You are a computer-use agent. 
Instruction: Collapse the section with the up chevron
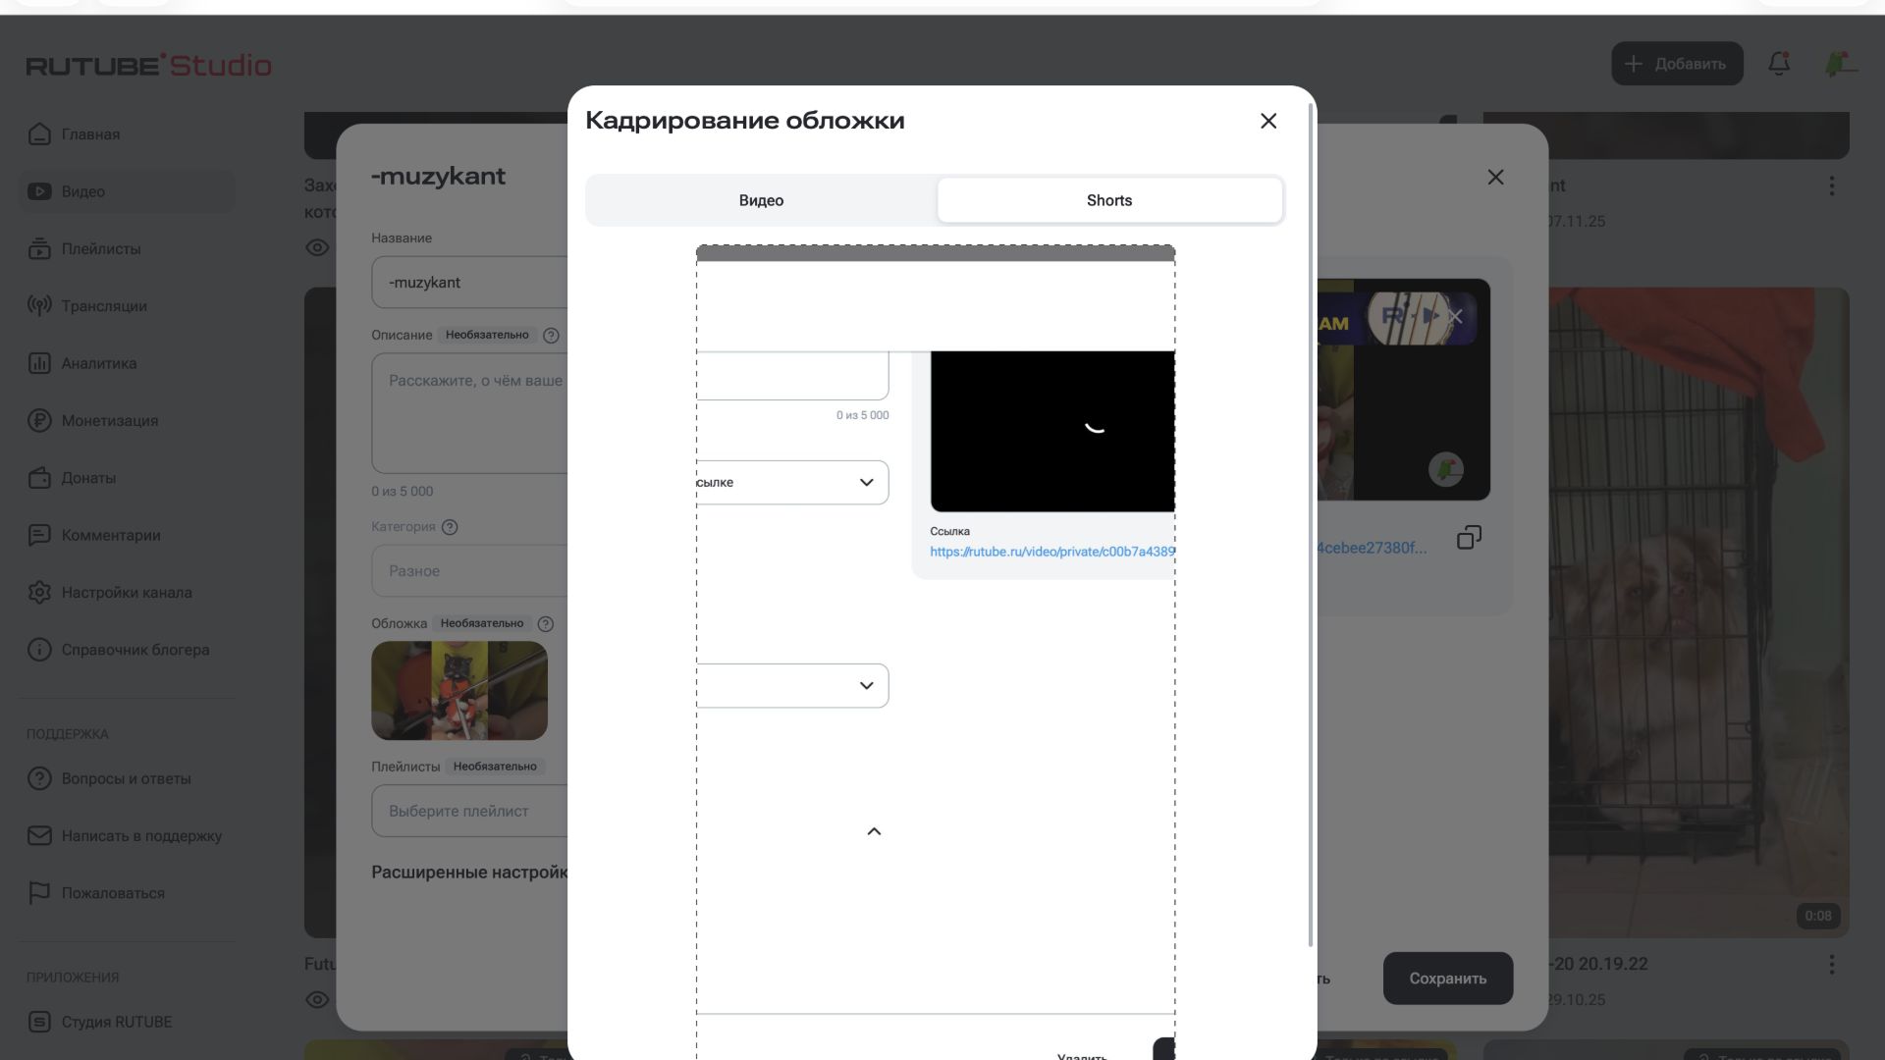[x=874, y=832]
